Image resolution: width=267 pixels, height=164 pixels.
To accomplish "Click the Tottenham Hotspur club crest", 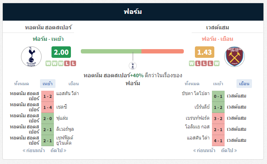I will click(31, 57).
